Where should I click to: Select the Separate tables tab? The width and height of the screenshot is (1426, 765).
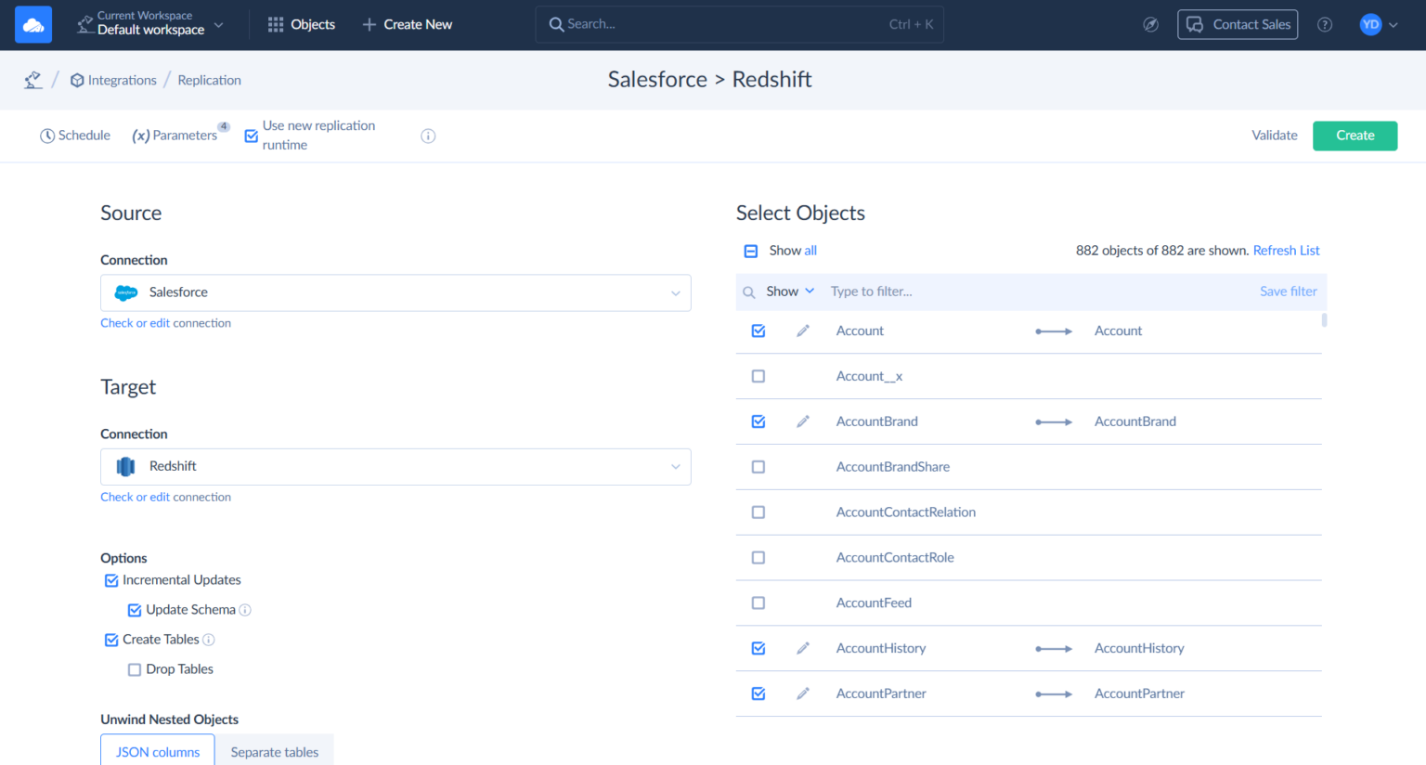click(x=274, y=751)
